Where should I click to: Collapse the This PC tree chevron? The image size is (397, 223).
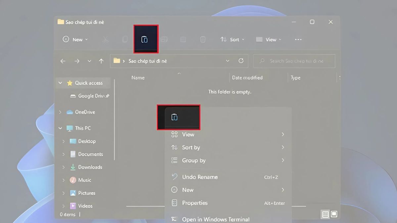[x=60, y=128]
